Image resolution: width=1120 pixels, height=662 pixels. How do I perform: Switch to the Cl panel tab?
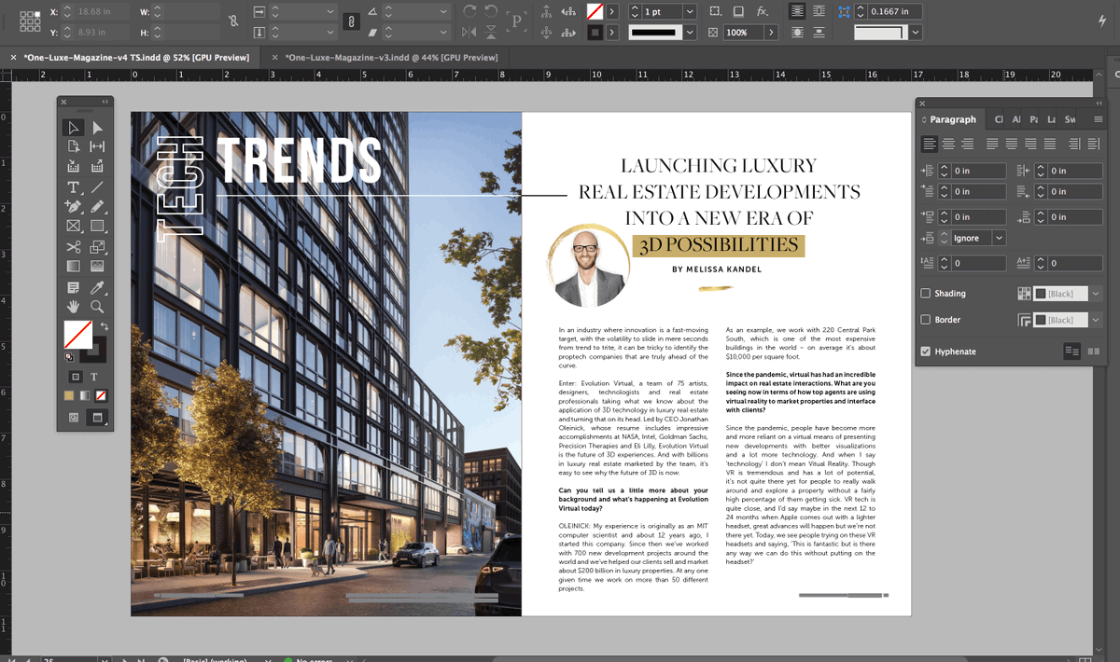(999, 119)
